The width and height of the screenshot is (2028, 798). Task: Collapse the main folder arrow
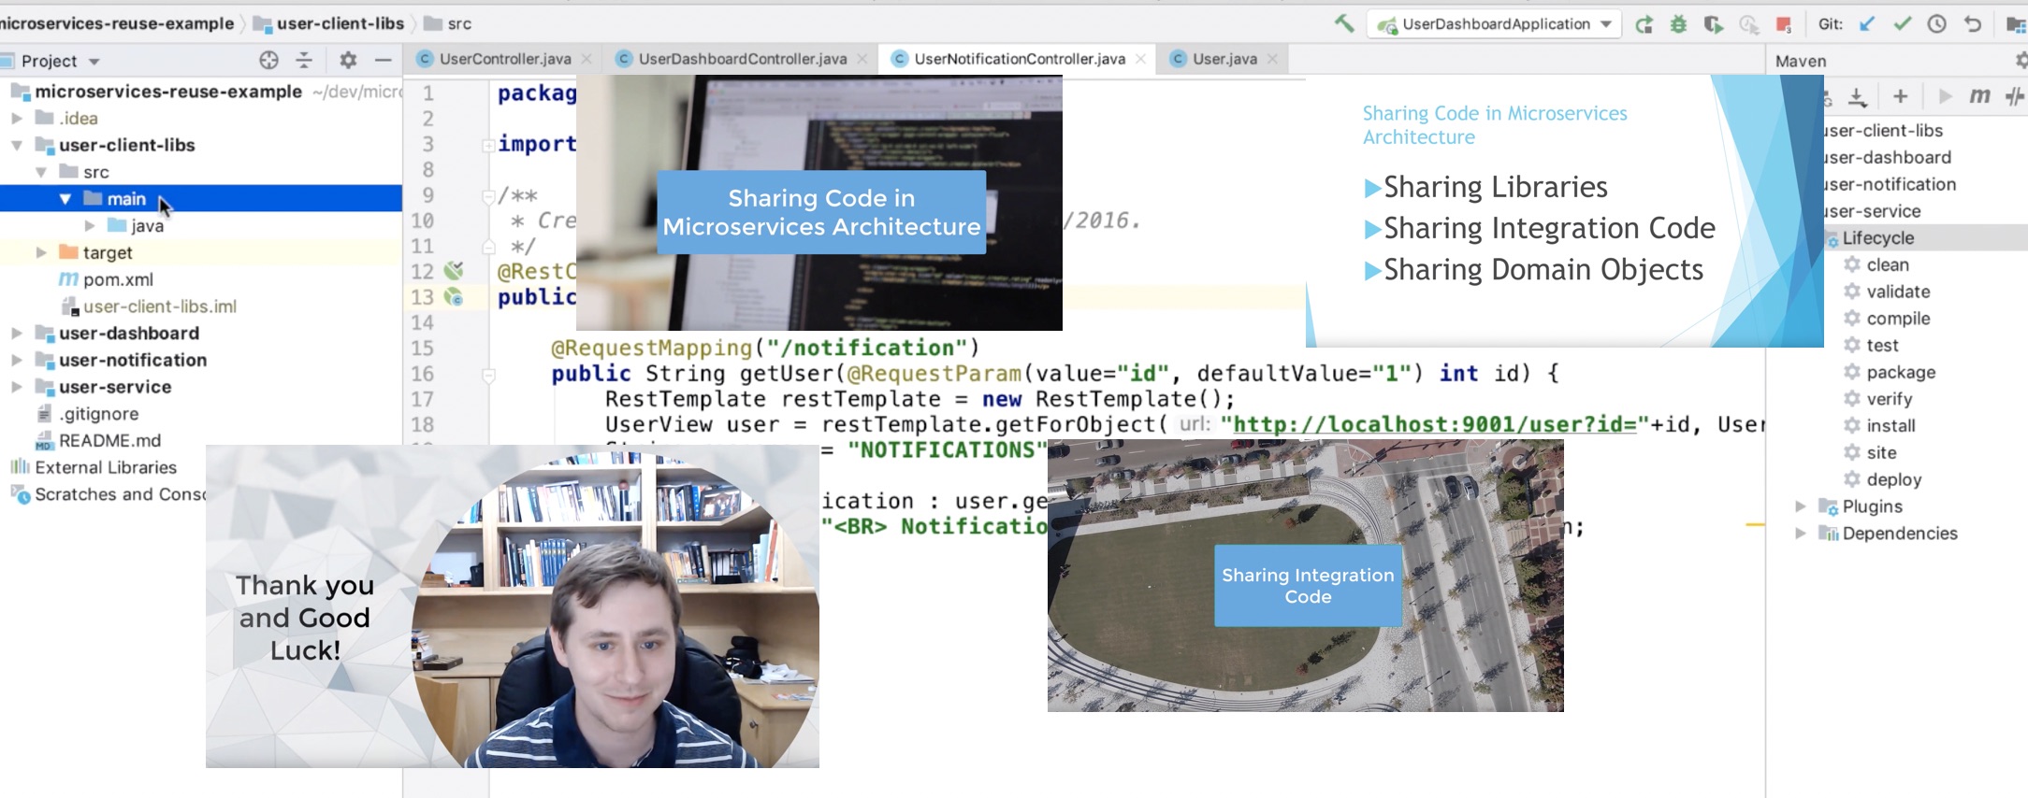(65, 199)
